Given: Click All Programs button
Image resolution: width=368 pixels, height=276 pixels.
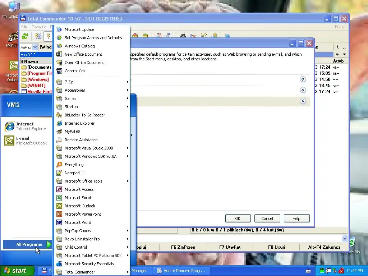Looking at the screenshot, I should pyautogui.click(x=27, y=244).
